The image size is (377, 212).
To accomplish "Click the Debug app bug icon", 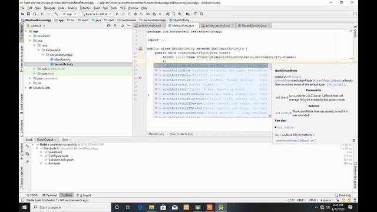I will 135,14.
